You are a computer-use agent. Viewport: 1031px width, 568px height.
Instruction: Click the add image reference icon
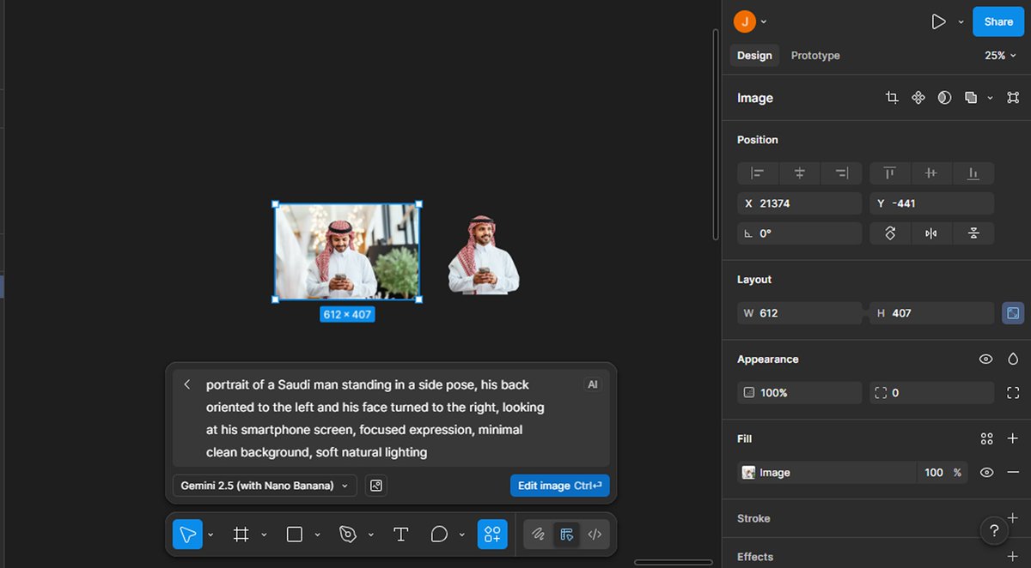click(x=375, y=486)
